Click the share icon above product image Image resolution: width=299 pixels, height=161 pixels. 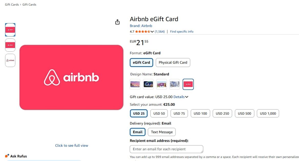pyautogui.click(x=117, y=22)
